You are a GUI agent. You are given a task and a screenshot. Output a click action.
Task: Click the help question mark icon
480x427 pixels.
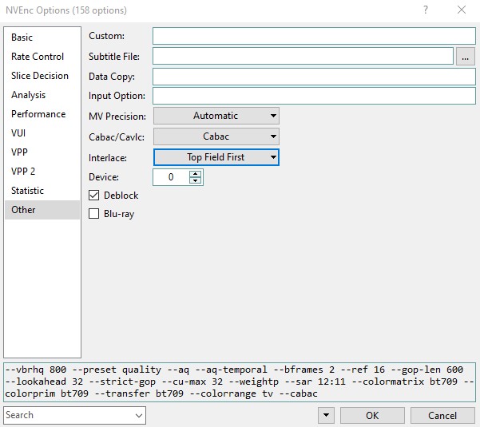point(426,10)
